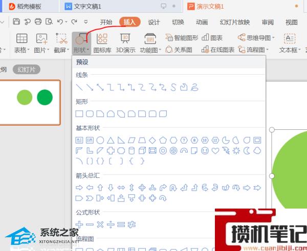This screenshot has height=251, width=307.
Task: Switch to the 动画 ribbon tab
Action: 202,22
